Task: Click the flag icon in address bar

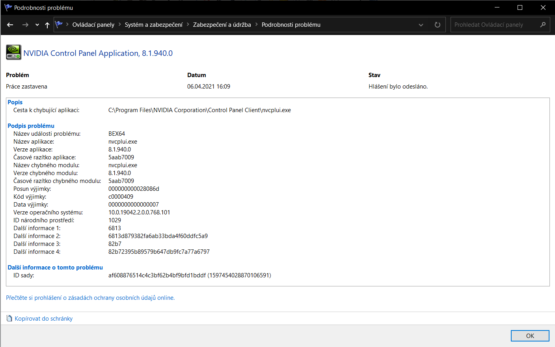Action: coord(59,24)
